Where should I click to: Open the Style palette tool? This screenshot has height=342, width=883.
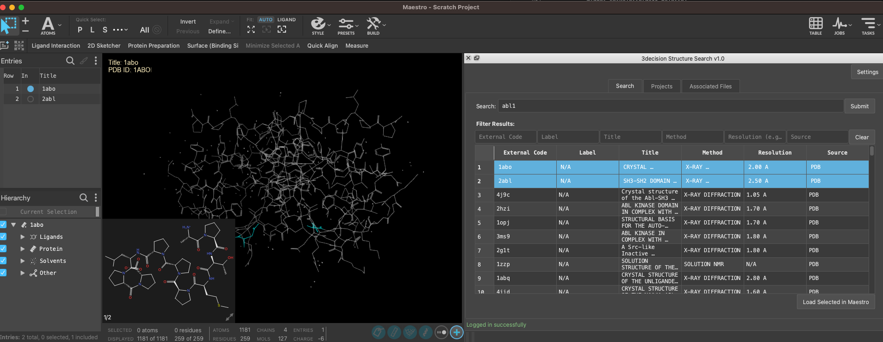point(318,26)
